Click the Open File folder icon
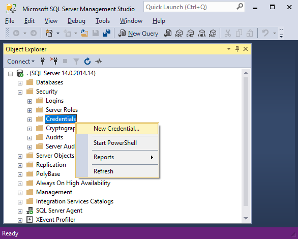The image size is (298, 239). [84, 33]
